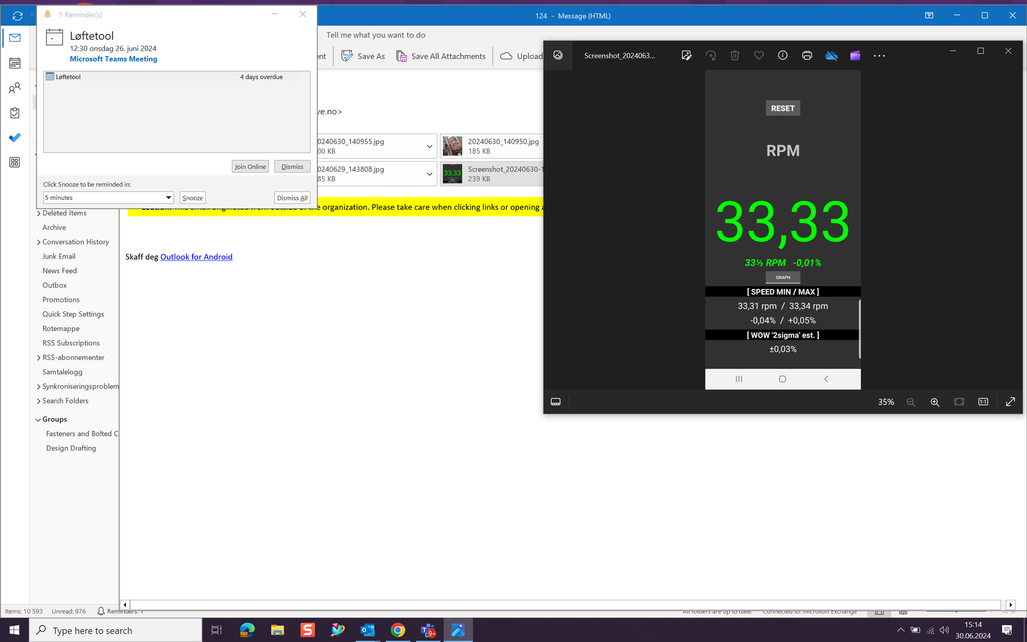Viewport: 1027px width, 642px height.
Task: Zoom in on the photo
Action: click(x=935, y=402)
